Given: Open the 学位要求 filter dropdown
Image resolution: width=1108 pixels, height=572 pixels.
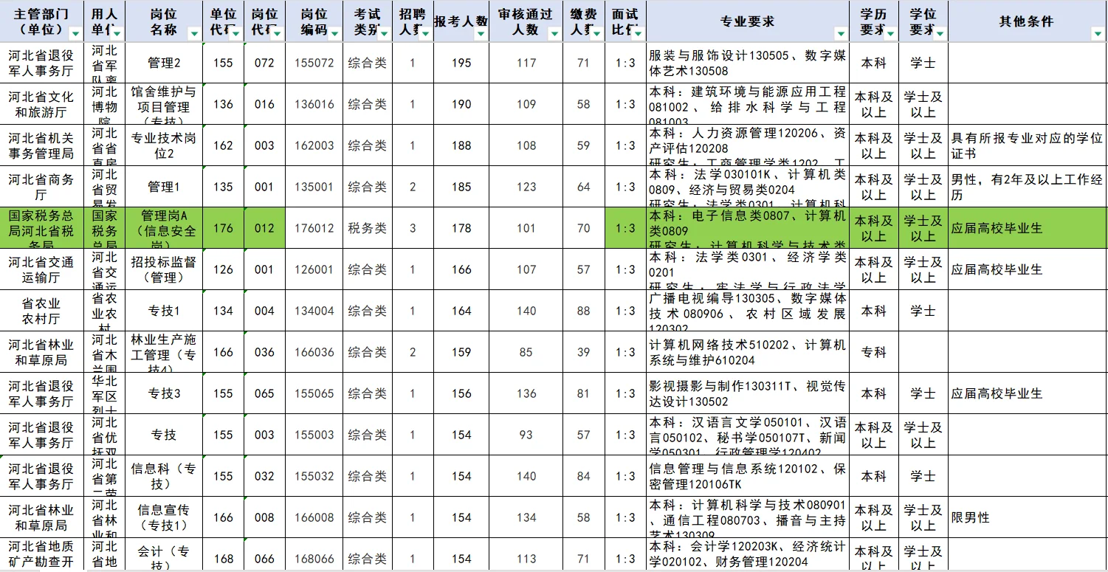Looking at the screenshot, I should pyautogui.click(x=939, y=33).
